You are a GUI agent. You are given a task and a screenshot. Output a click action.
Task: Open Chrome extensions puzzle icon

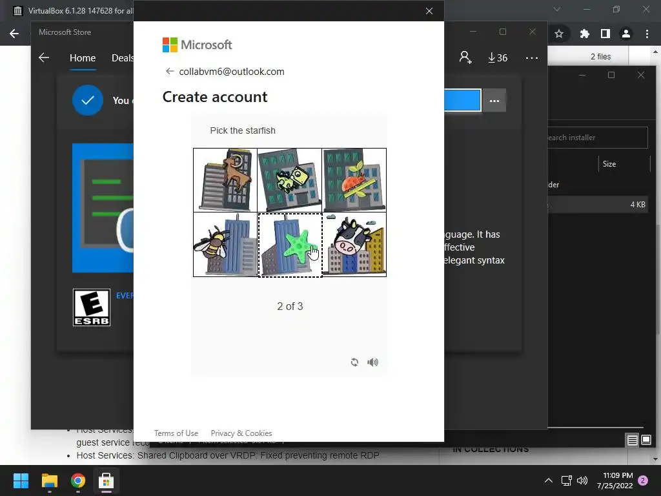coord(584,34)
